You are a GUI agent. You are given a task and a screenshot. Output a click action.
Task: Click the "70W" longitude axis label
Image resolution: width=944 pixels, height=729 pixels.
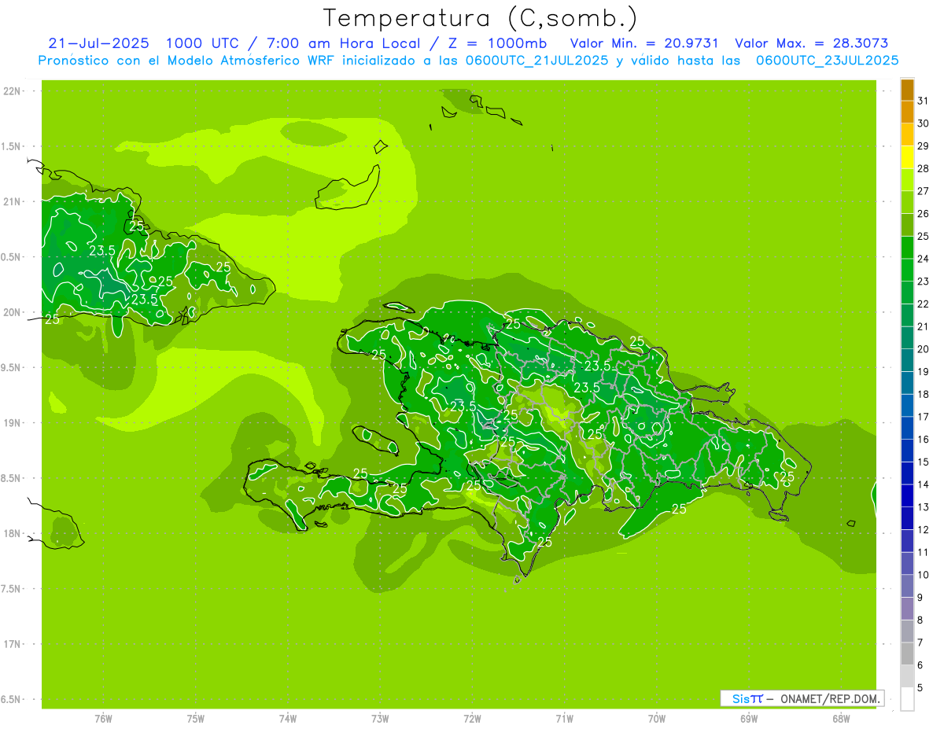point(657,719)
